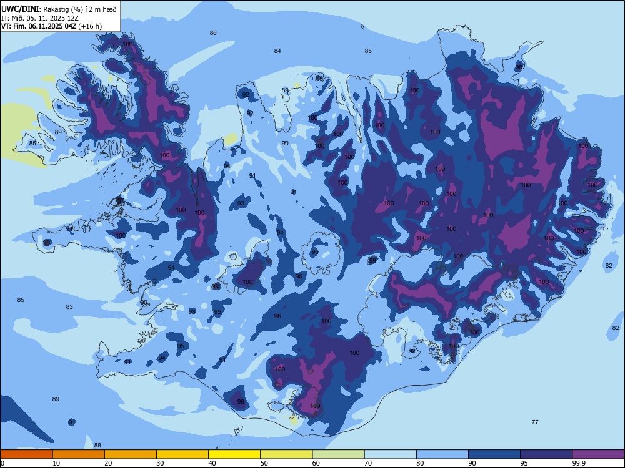Click the legend tick label '70'
The width and height of the screenshot is (625, 468).
368,463
